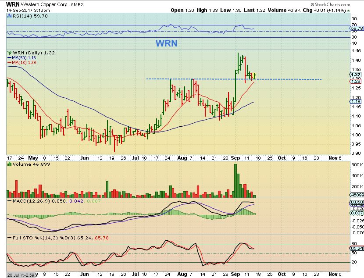Click the blue line marker before MA(50)
364x278 pixels.
click(x=10, y=57)
